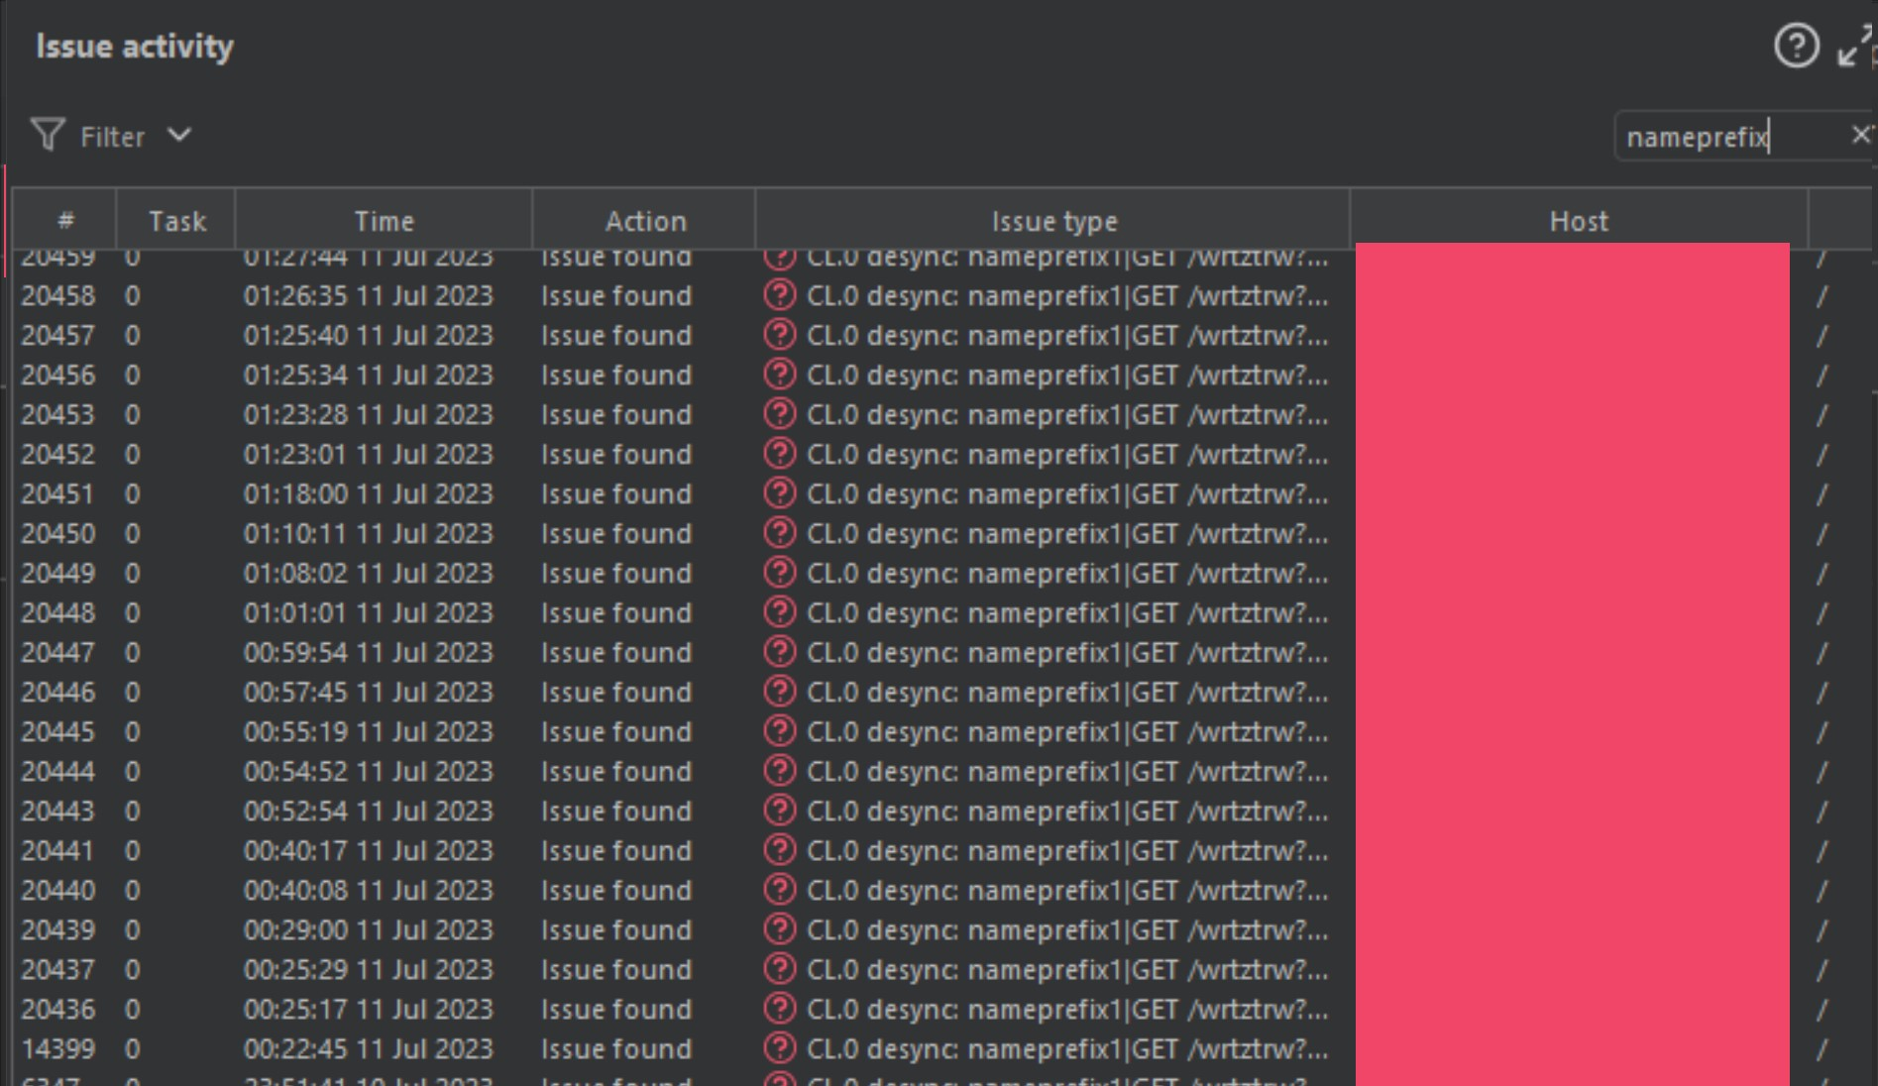The width and height of the screenshot is (1878, 1086).
Task: Click severity icon in row 20451
Action: (780, 492)
